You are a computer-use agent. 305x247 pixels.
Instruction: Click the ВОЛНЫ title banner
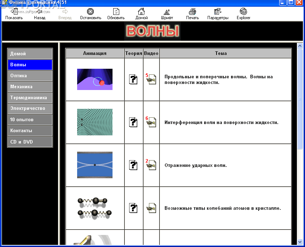pyautogui.click(x=152, y=31)
